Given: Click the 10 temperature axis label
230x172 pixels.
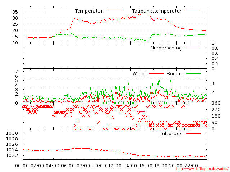Looking at the screenshot, I should [15, 43].
